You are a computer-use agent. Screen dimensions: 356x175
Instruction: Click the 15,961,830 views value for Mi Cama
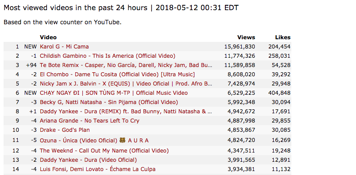click(240, 47)
